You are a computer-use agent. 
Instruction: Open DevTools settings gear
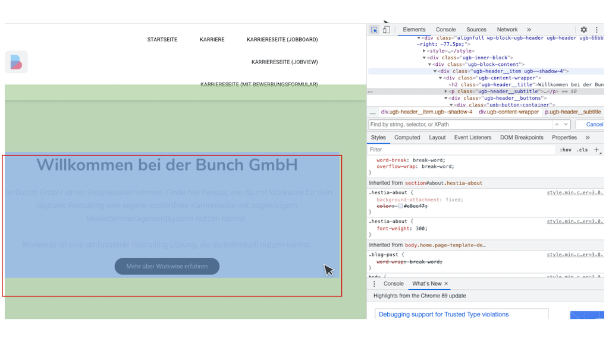[x=584, y=30]
